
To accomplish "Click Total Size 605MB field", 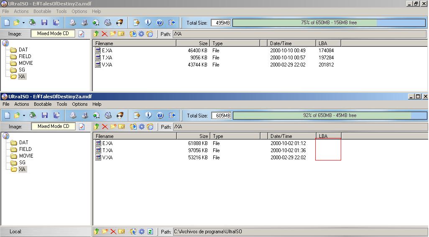I will point(221,116).
